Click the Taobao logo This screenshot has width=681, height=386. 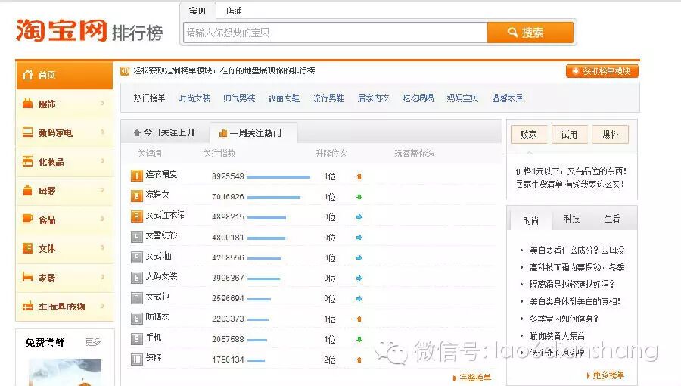click(61, 30)
